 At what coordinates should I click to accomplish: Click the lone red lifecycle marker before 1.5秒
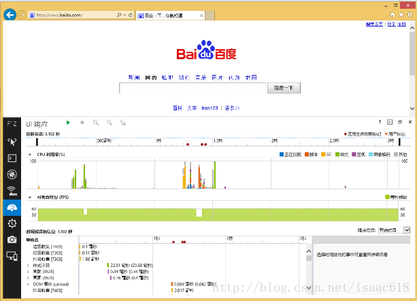(x=188, y=144)
